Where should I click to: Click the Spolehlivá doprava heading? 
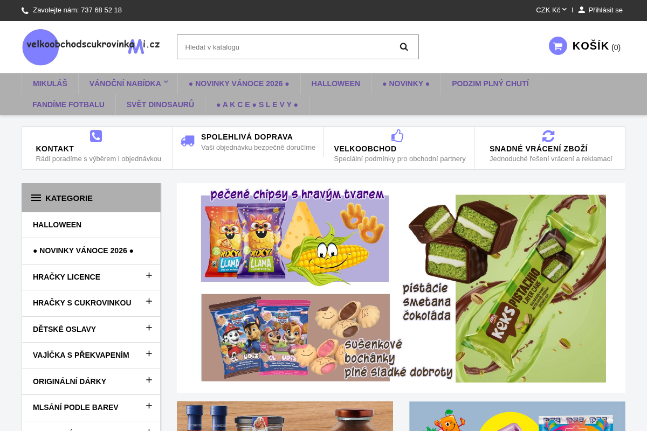(247, 137)
